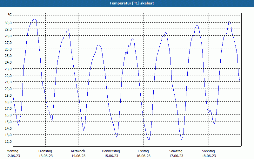Select the Mittwoch 14.06.23 axis label
The width and height of the screenshot is (254, 159).
tap(78, 154)
